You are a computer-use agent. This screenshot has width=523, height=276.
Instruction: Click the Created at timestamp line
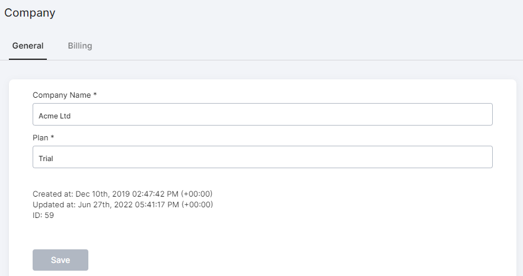122,194
